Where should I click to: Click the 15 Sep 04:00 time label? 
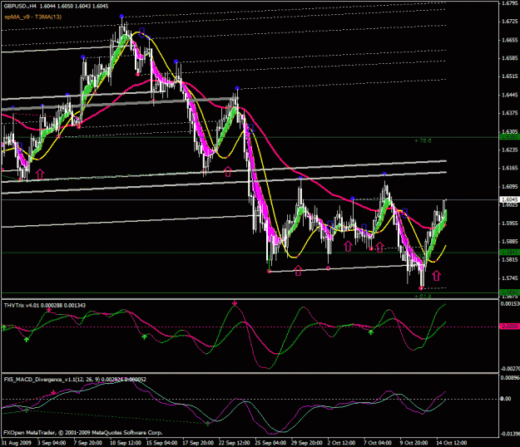(x=161, y=443)
